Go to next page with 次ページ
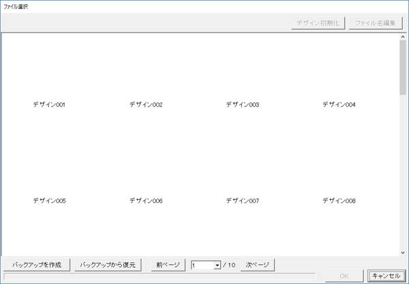 (258, 265)
